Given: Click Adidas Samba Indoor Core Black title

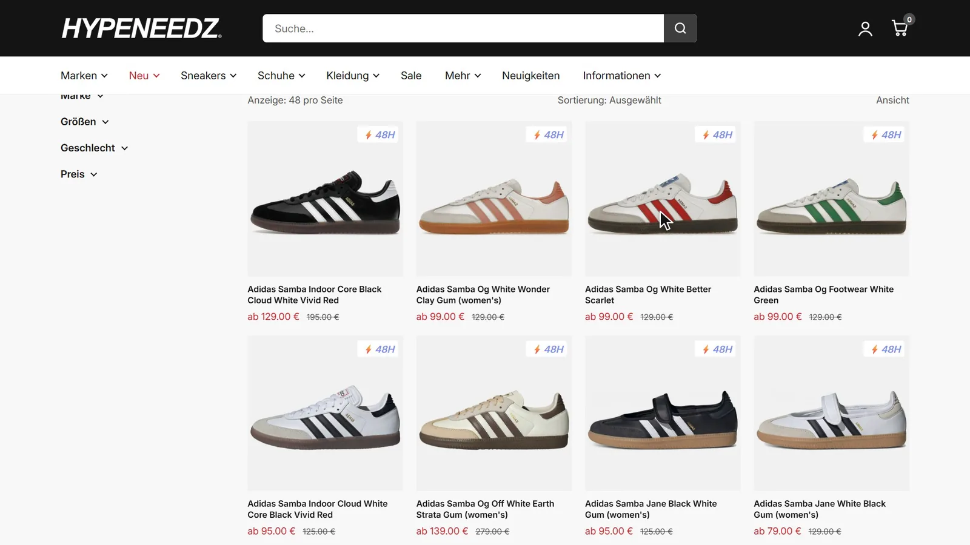Looking at the screenshot, I should coord(315,295).
